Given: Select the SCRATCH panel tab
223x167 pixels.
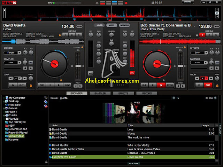Looking at the screenshot, I should (124, 25).
